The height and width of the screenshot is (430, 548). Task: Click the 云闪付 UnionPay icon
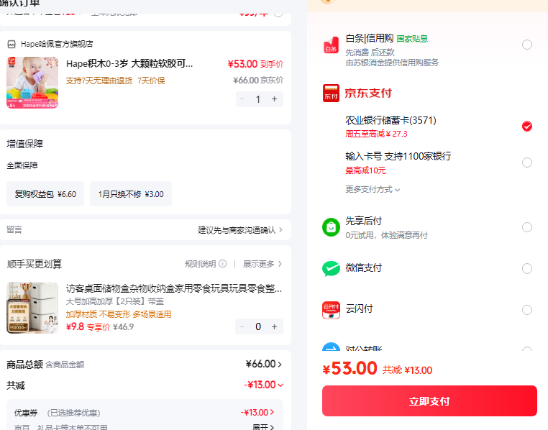331,310
